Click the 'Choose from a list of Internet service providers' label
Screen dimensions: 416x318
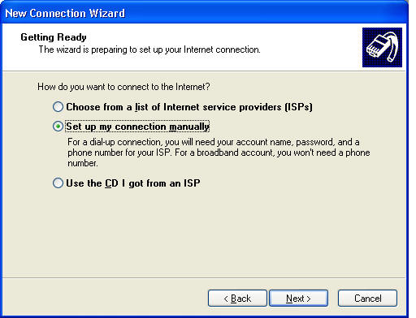click(x=189, y=107)
